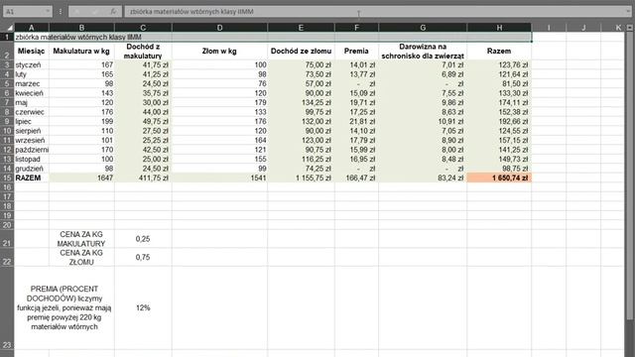Click highlighted grand total '1 650,74 zł'
Screen dimensions: 635x357
(499, 178)
